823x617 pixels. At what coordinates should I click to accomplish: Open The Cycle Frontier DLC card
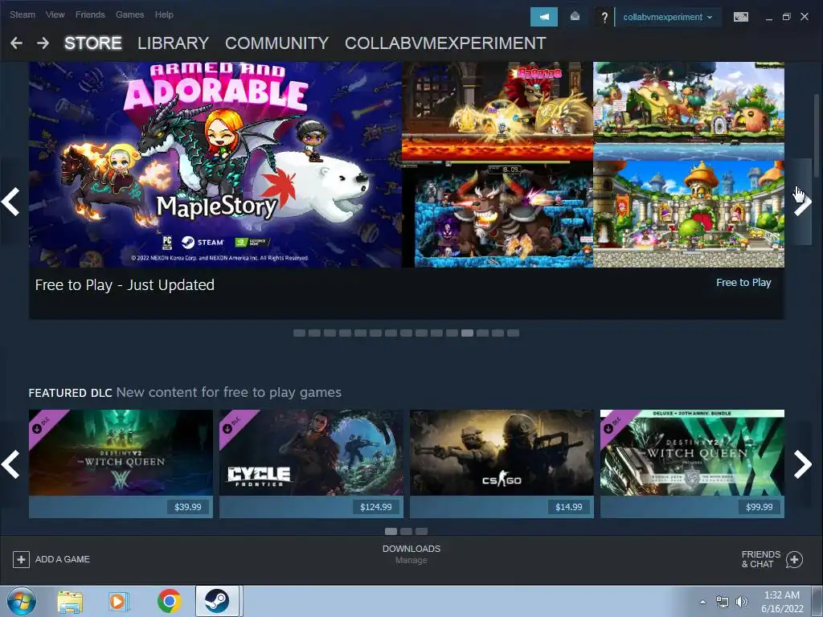pyautogui.click(x=311, y=464)
